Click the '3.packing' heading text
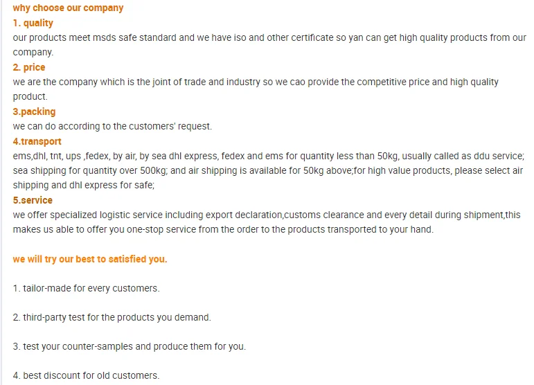This screenshot has width=534, height=385. click(x=34, y=111)
